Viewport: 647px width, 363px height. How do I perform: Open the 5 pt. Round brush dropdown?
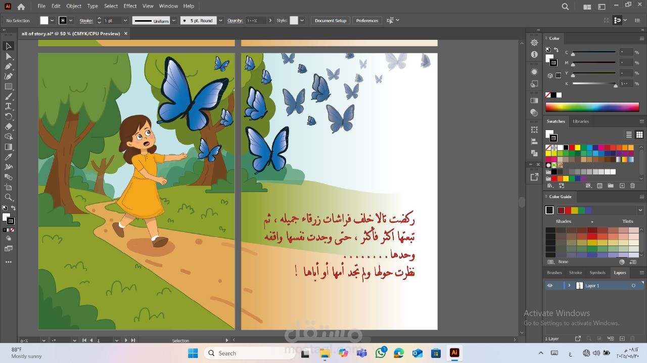pyautogui.click(x=220, y=21)
